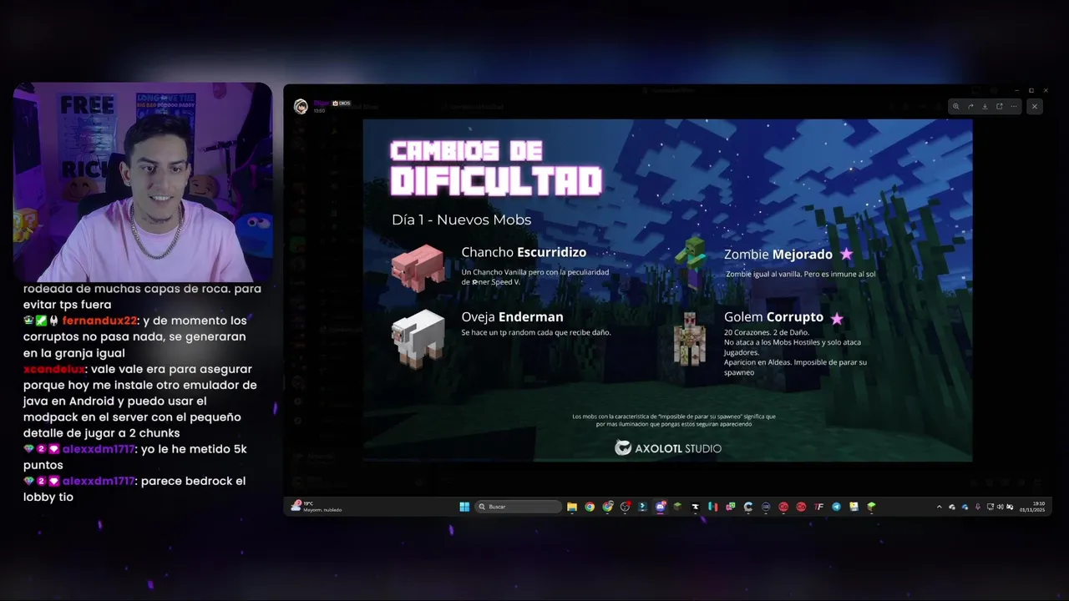Click the Cambios de Dificultad image
Viewport: 1069px width, 601px height.
[x=667, y=290]
